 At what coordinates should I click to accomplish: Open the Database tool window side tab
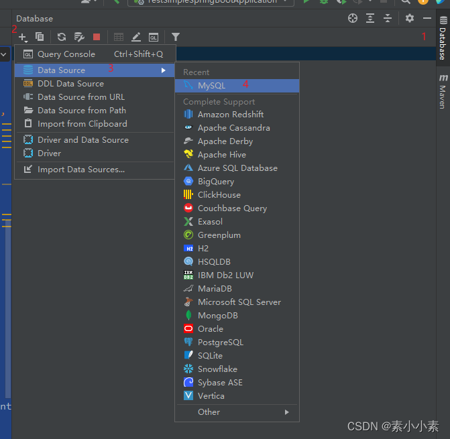tap(443, 38)
